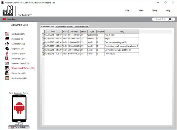Click inside the Search Text field
The height and width of the screenshot is (130, 177).
coord(160,19)
